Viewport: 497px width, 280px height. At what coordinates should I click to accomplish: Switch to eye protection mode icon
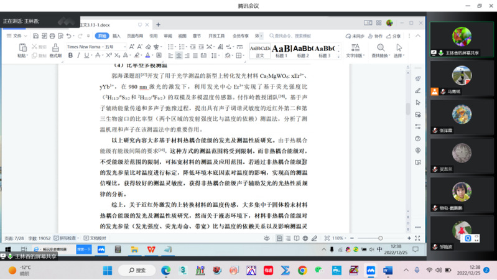click(x=267, y=238)
